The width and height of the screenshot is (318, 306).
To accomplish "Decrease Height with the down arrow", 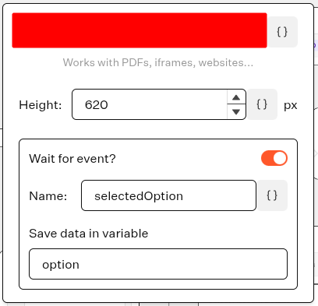I will pos(236,111).
